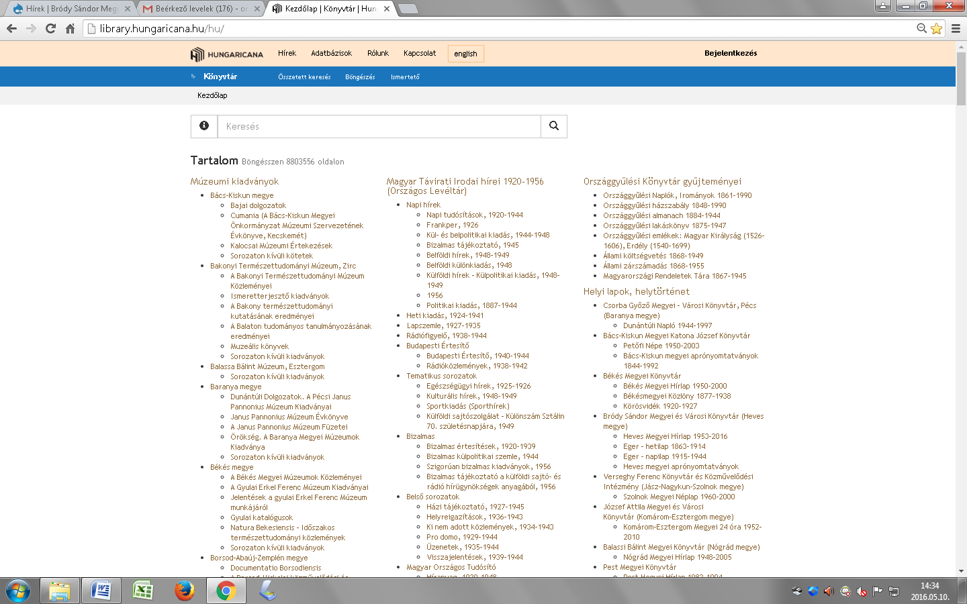Open Firefox from the taskbar
This screenshot has width=967, height=604.
click(x=185, y=591)
